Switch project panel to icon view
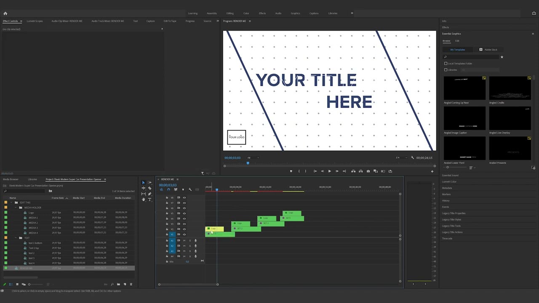539x303 pixels. pyautogui.click(x=17, y=284)
